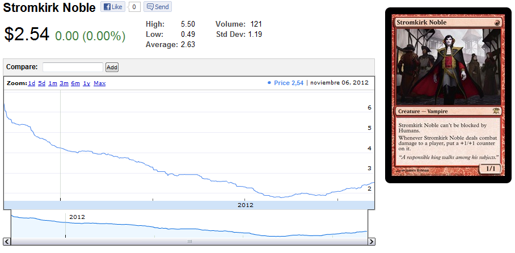Set chart zoom to 3m
The width and height of the screenshot is (515, 253).
point(64,83)
